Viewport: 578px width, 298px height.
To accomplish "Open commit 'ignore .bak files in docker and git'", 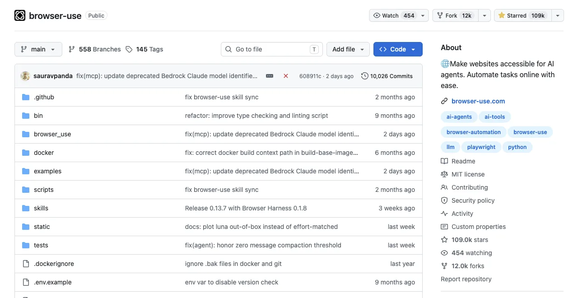I will click(x=233, y=264).
